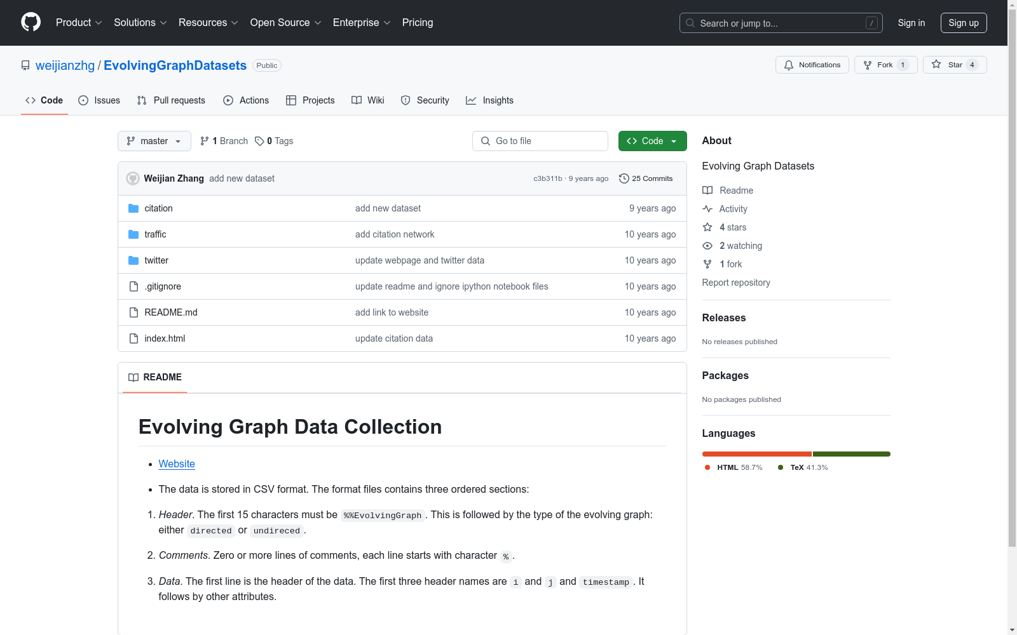The height and width of the screenshot is (635, 1017).
Task: Click the branch icon beside 1 Branch
Action: click(205, 141)
